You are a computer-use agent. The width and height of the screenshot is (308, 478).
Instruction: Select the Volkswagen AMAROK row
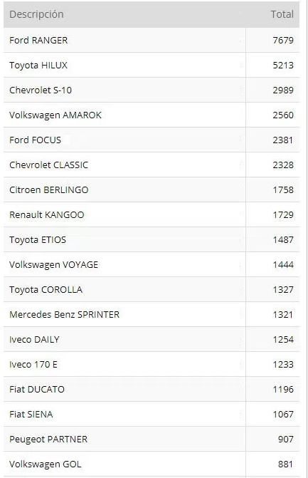152,115
